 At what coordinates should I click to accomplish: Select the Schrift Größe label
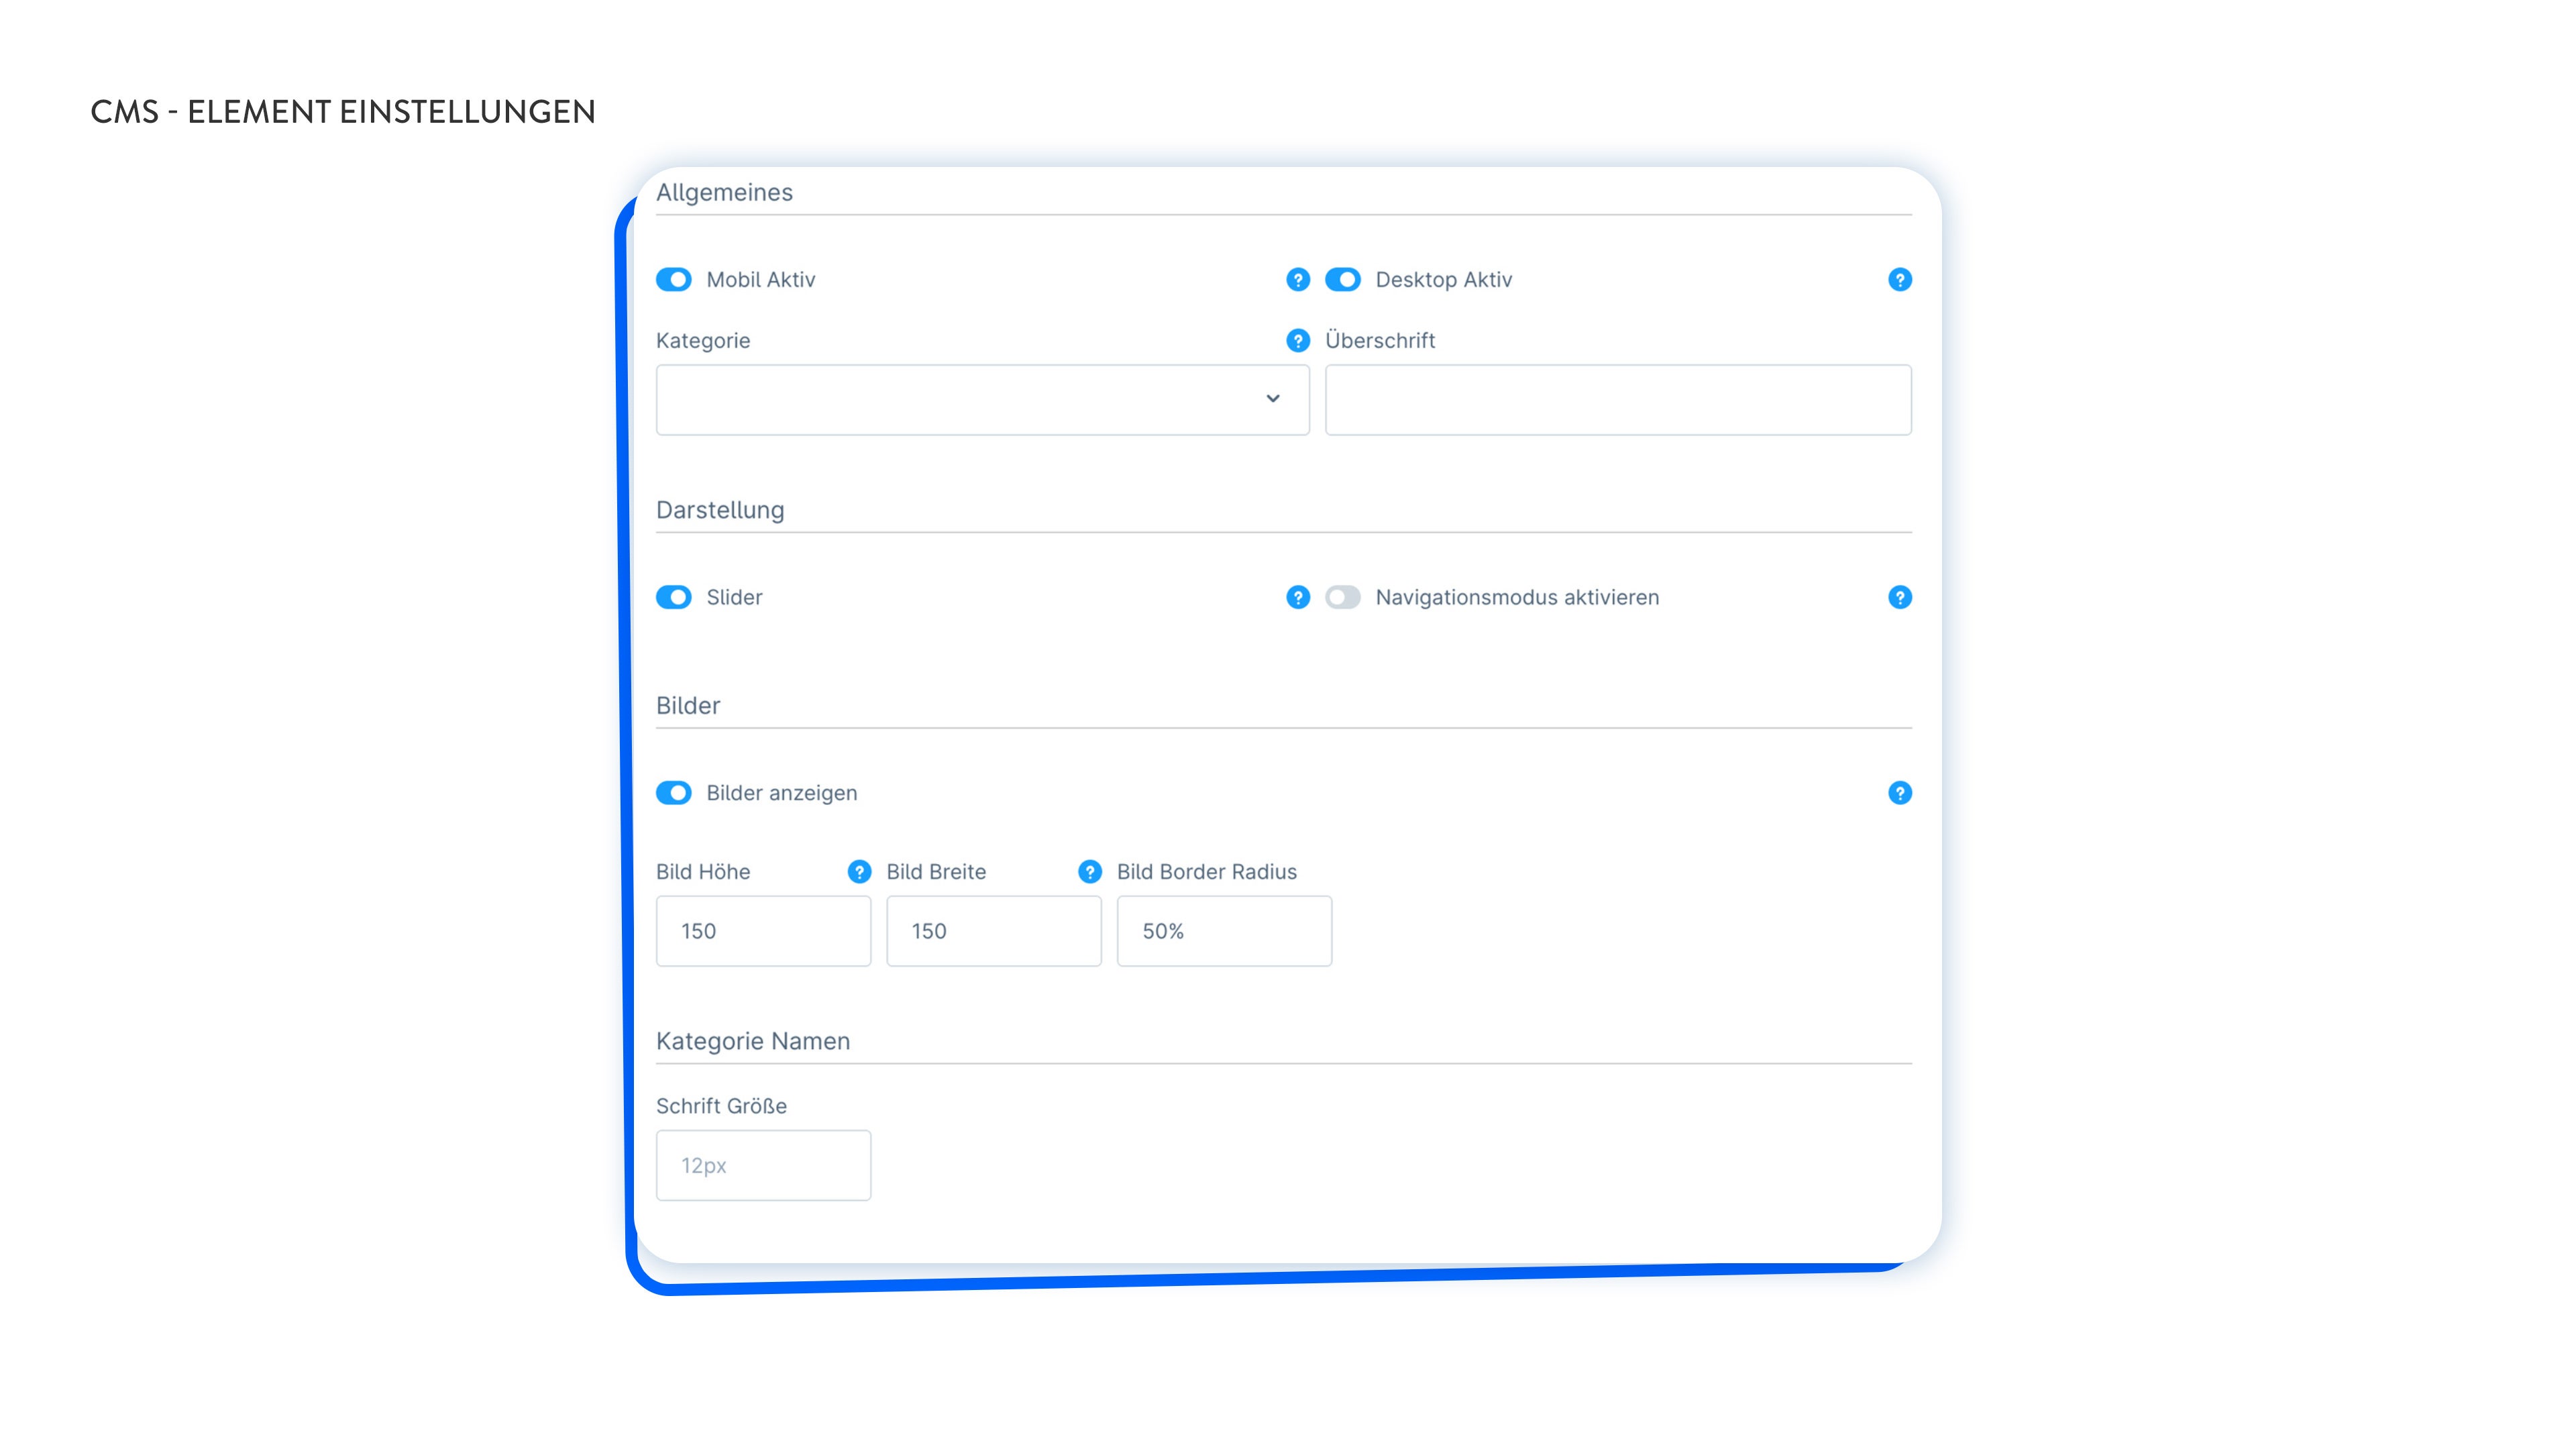(721, 1106)
